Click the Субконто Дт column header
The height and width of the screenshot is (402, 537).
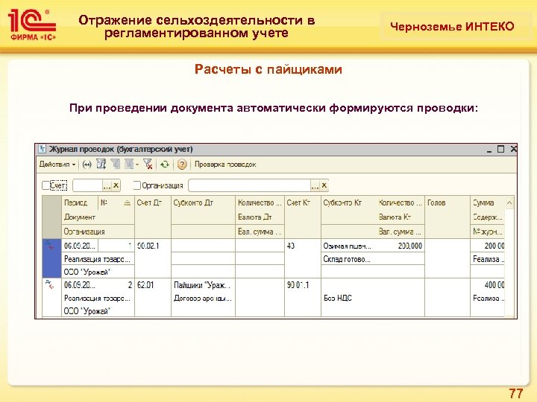(203, 202)
